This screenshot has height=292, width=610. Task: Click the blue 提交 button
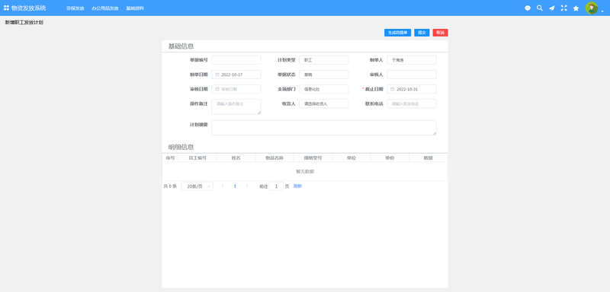tap(422, 33)
